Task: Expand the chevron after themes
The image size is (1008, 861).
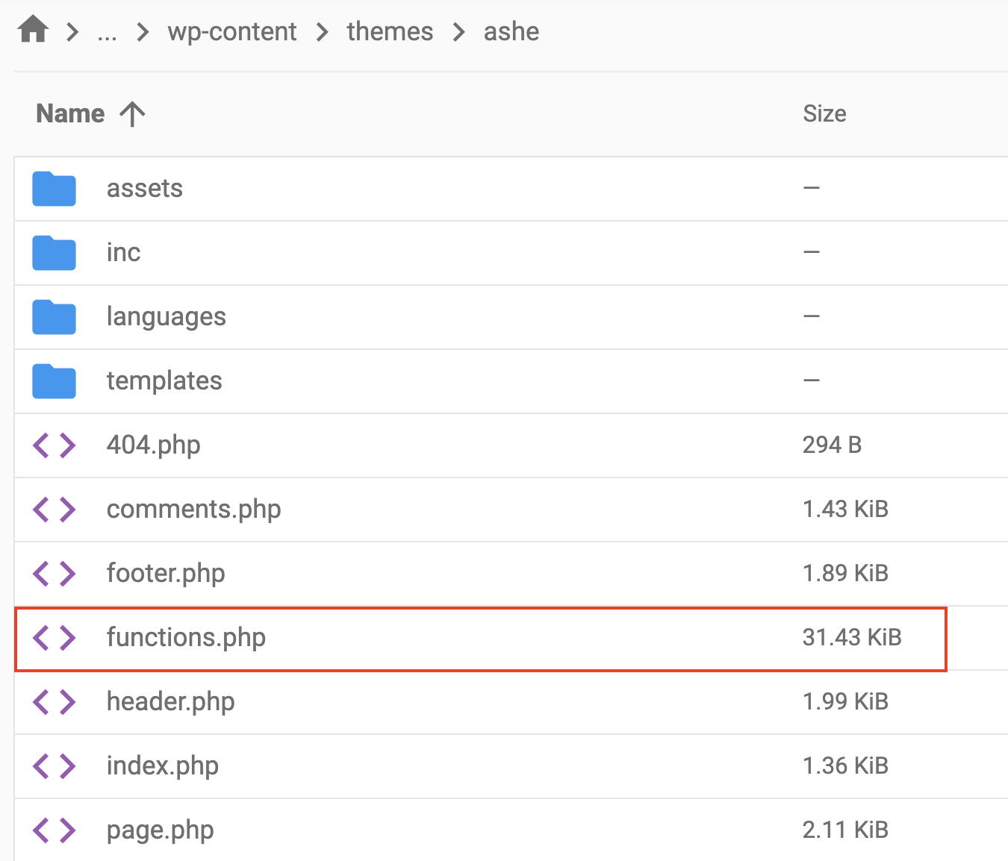Action: [x=458, y=31]
